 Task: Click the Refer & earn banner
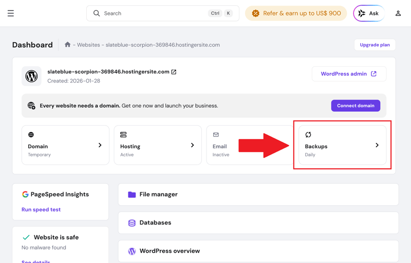point(296,13)
